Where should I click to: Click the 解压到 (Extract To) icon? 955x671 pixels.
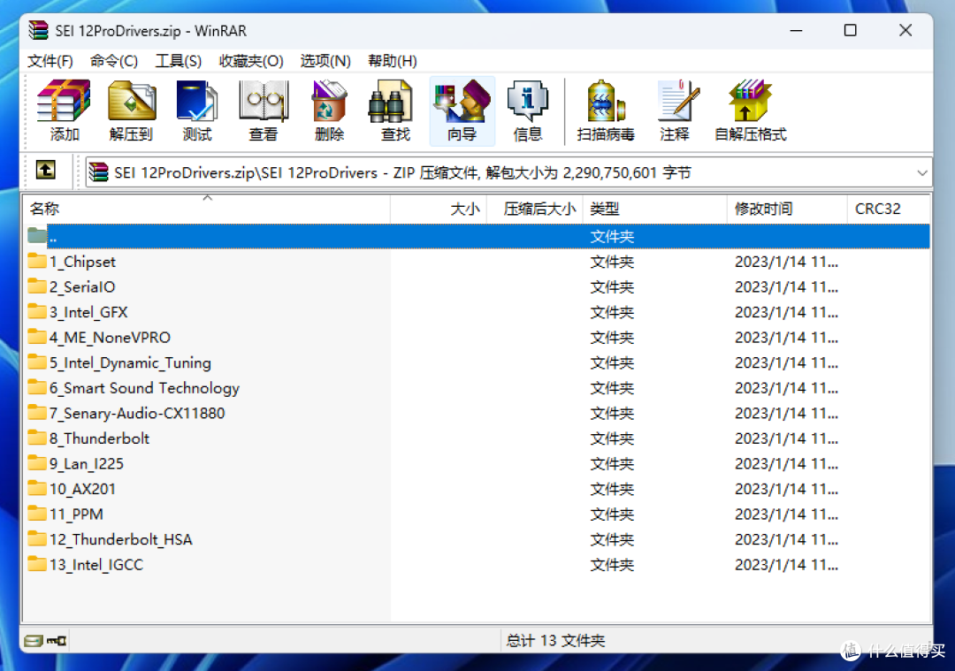click(131, 111)
